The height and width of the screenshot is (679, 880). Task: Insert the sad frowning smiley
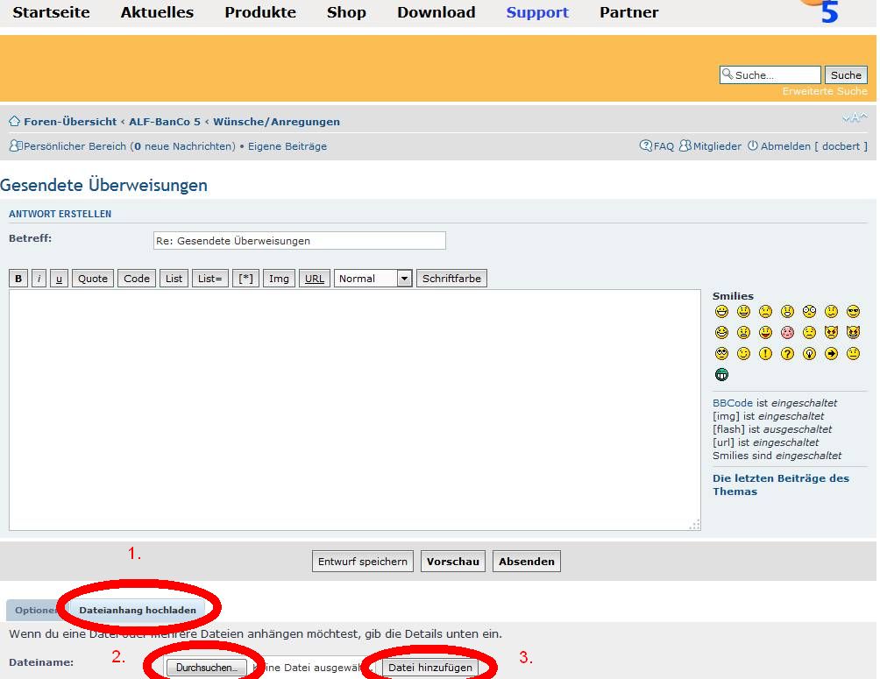point(765,311)
